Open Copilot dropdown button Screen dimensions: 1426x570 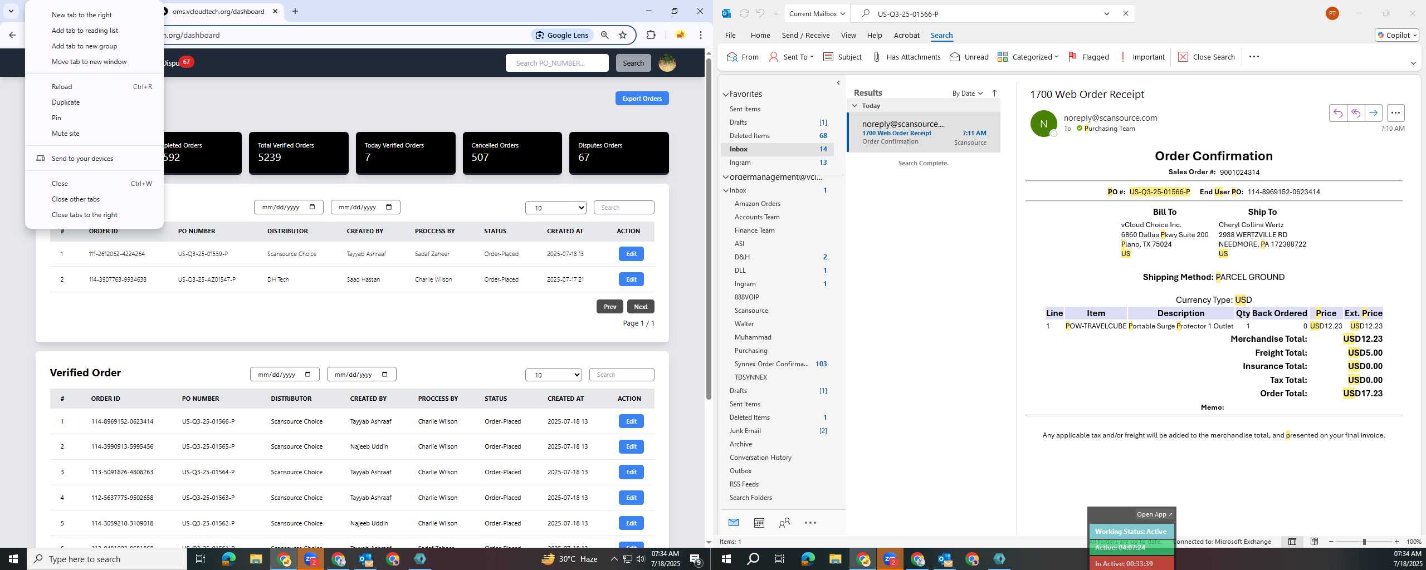point(1396,35)
